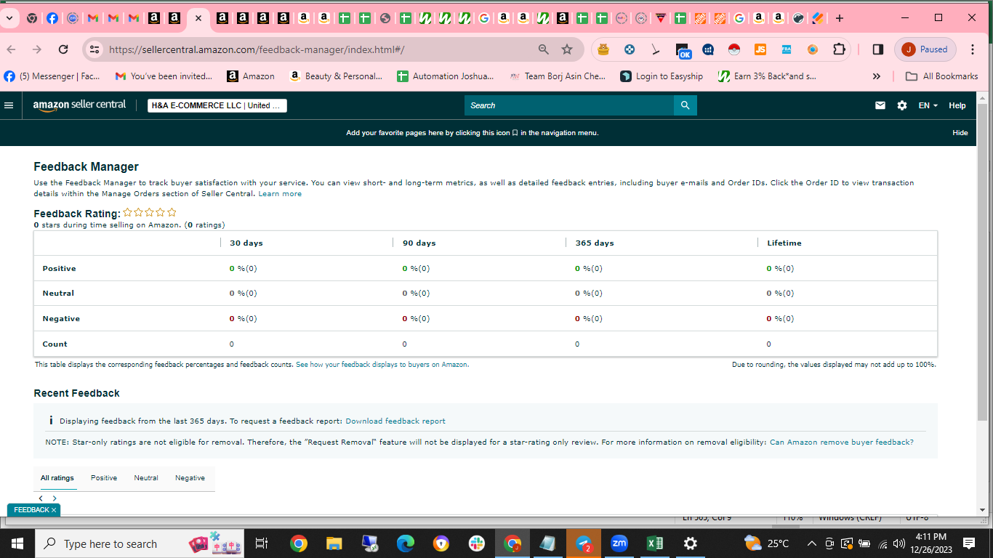Open Task View on the taskbar
Viewport: 993px width, 558px height.
pos(262,543)
